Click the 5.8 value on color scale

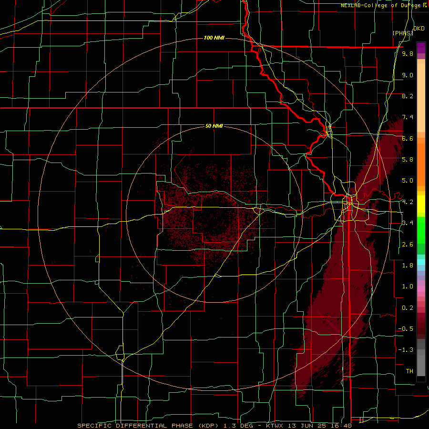(x=408, y=160)
